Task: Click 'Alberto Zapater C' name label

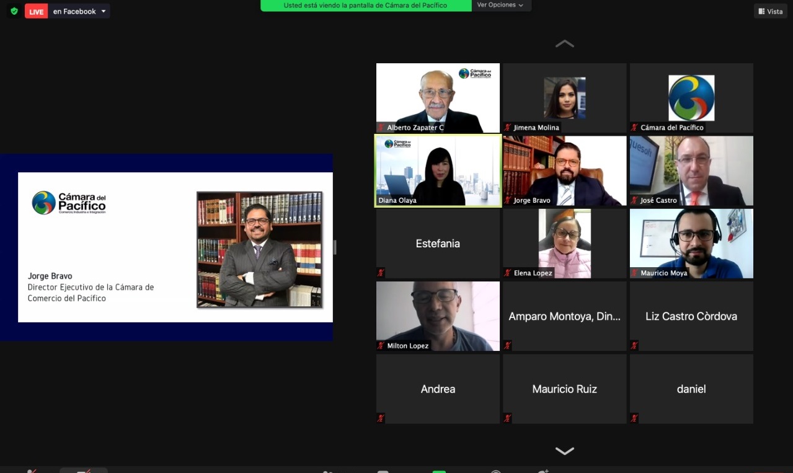Action: pyautogui.click(x=415, y=128)
